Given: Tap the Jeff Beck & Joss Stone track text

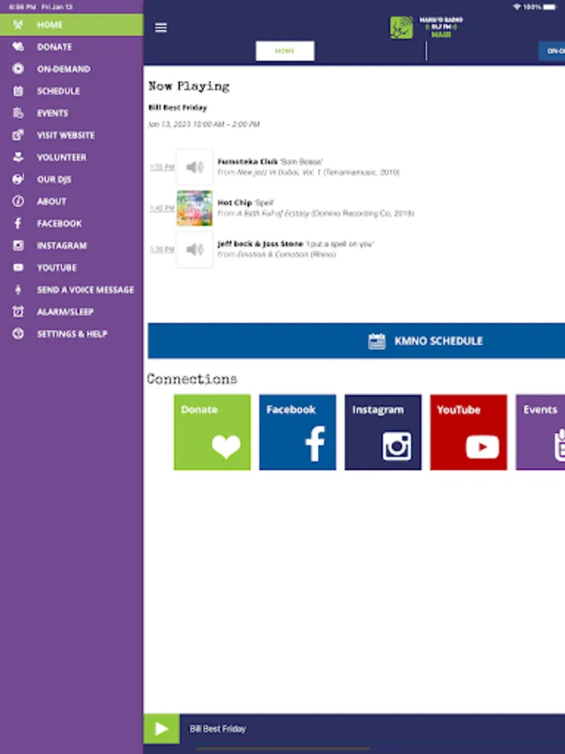Looking at the screenshot, I should [295, 249].
